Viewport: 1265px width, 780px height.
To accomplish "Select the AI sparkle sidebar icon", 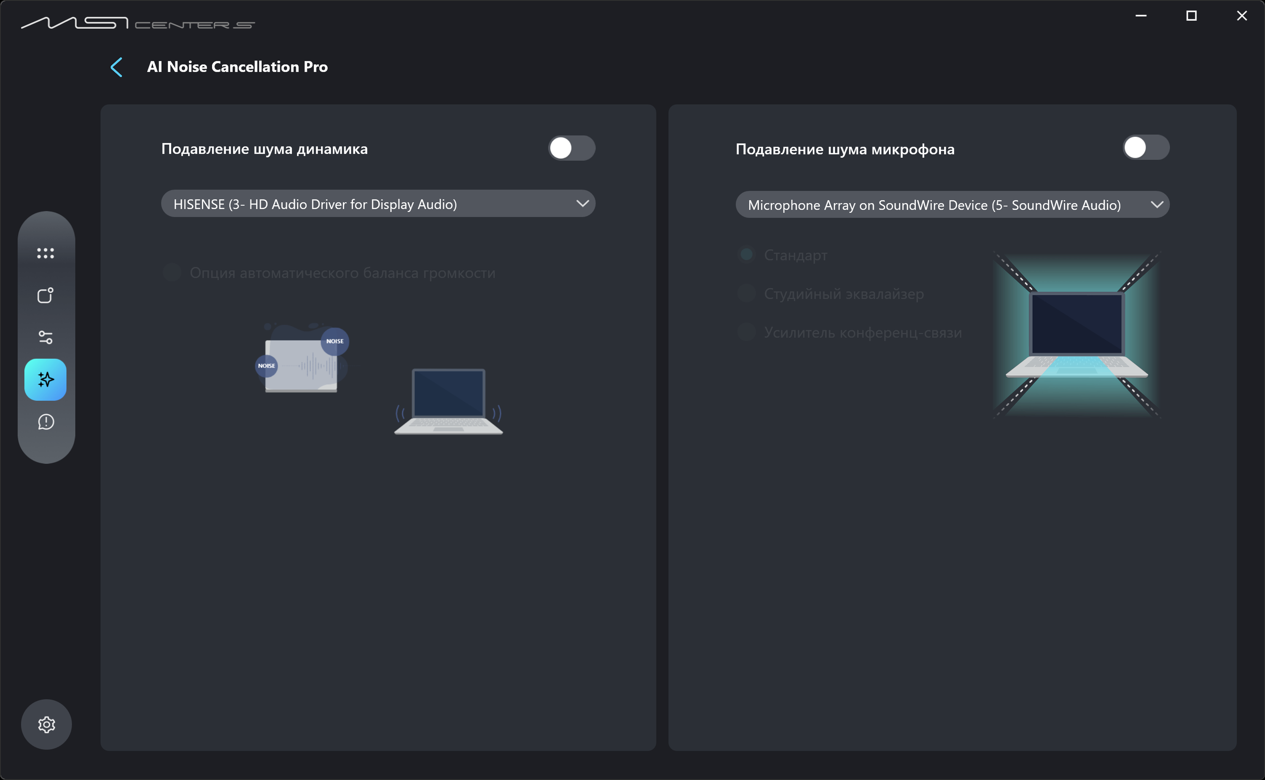I will coord(46,380).
